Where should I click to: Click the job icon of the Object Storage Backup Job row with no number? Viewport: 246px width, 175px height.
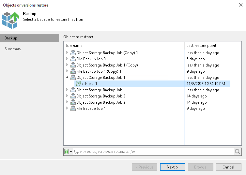coord(73,90)
